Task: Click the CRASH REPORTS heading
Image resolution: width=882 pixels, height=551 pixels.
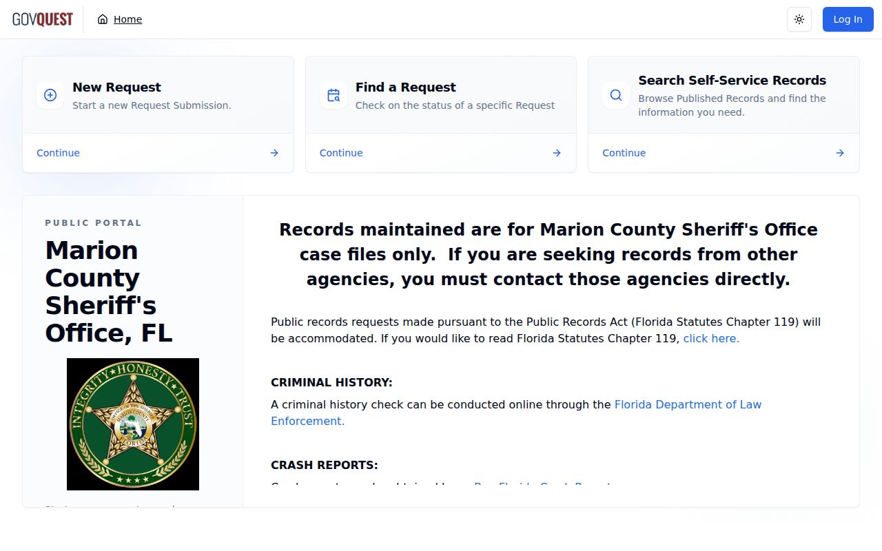Action: click(325, 465)
